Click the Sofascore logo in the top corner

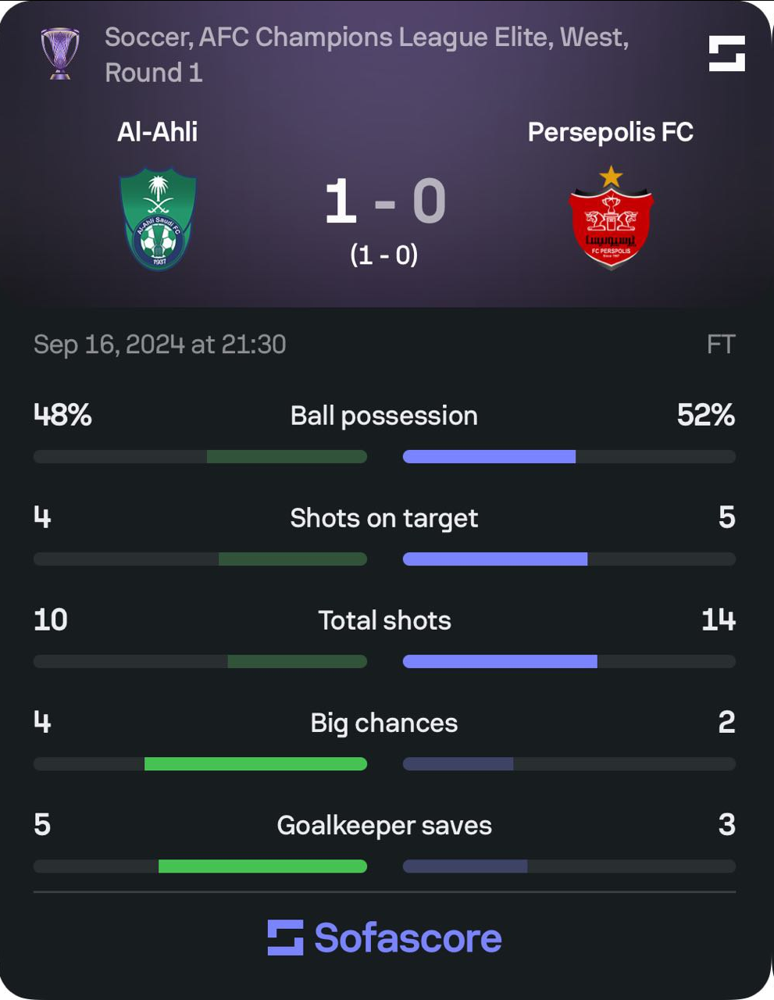click(725, 53)
